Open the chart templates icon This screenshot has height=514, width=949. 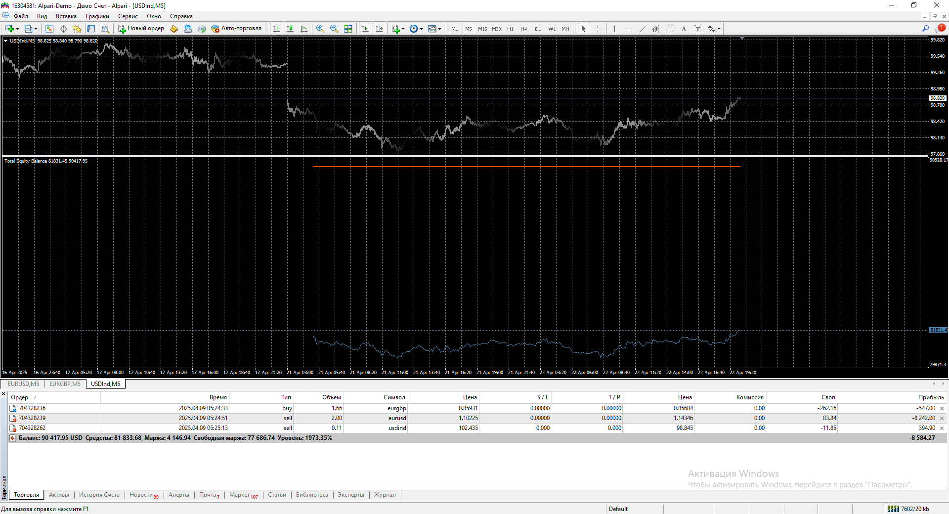click(432, 29)
